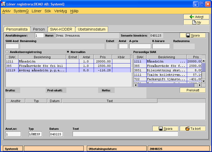Screen dimensions: 212x152
Task: Click the Avbryt button with green arrow
Action: (x=194, y=17)
